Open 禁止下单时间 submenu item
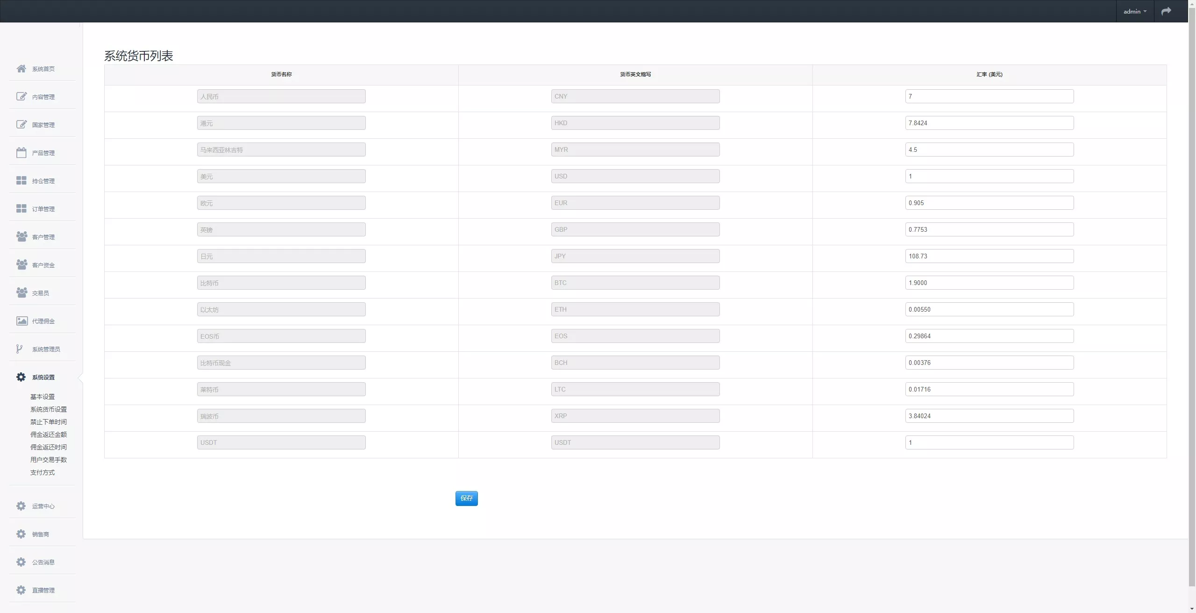Image resolution: width=1196 pixels, height=613 pixels. pyautogui.click(x=49, y=422)
